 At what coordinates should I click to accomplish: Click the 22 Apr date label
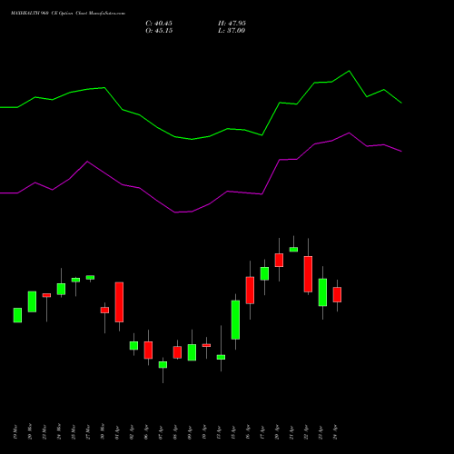306,432
